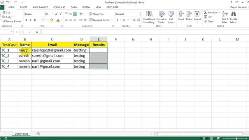Click the Save icon in quick access toolbar

click(2, 2)
